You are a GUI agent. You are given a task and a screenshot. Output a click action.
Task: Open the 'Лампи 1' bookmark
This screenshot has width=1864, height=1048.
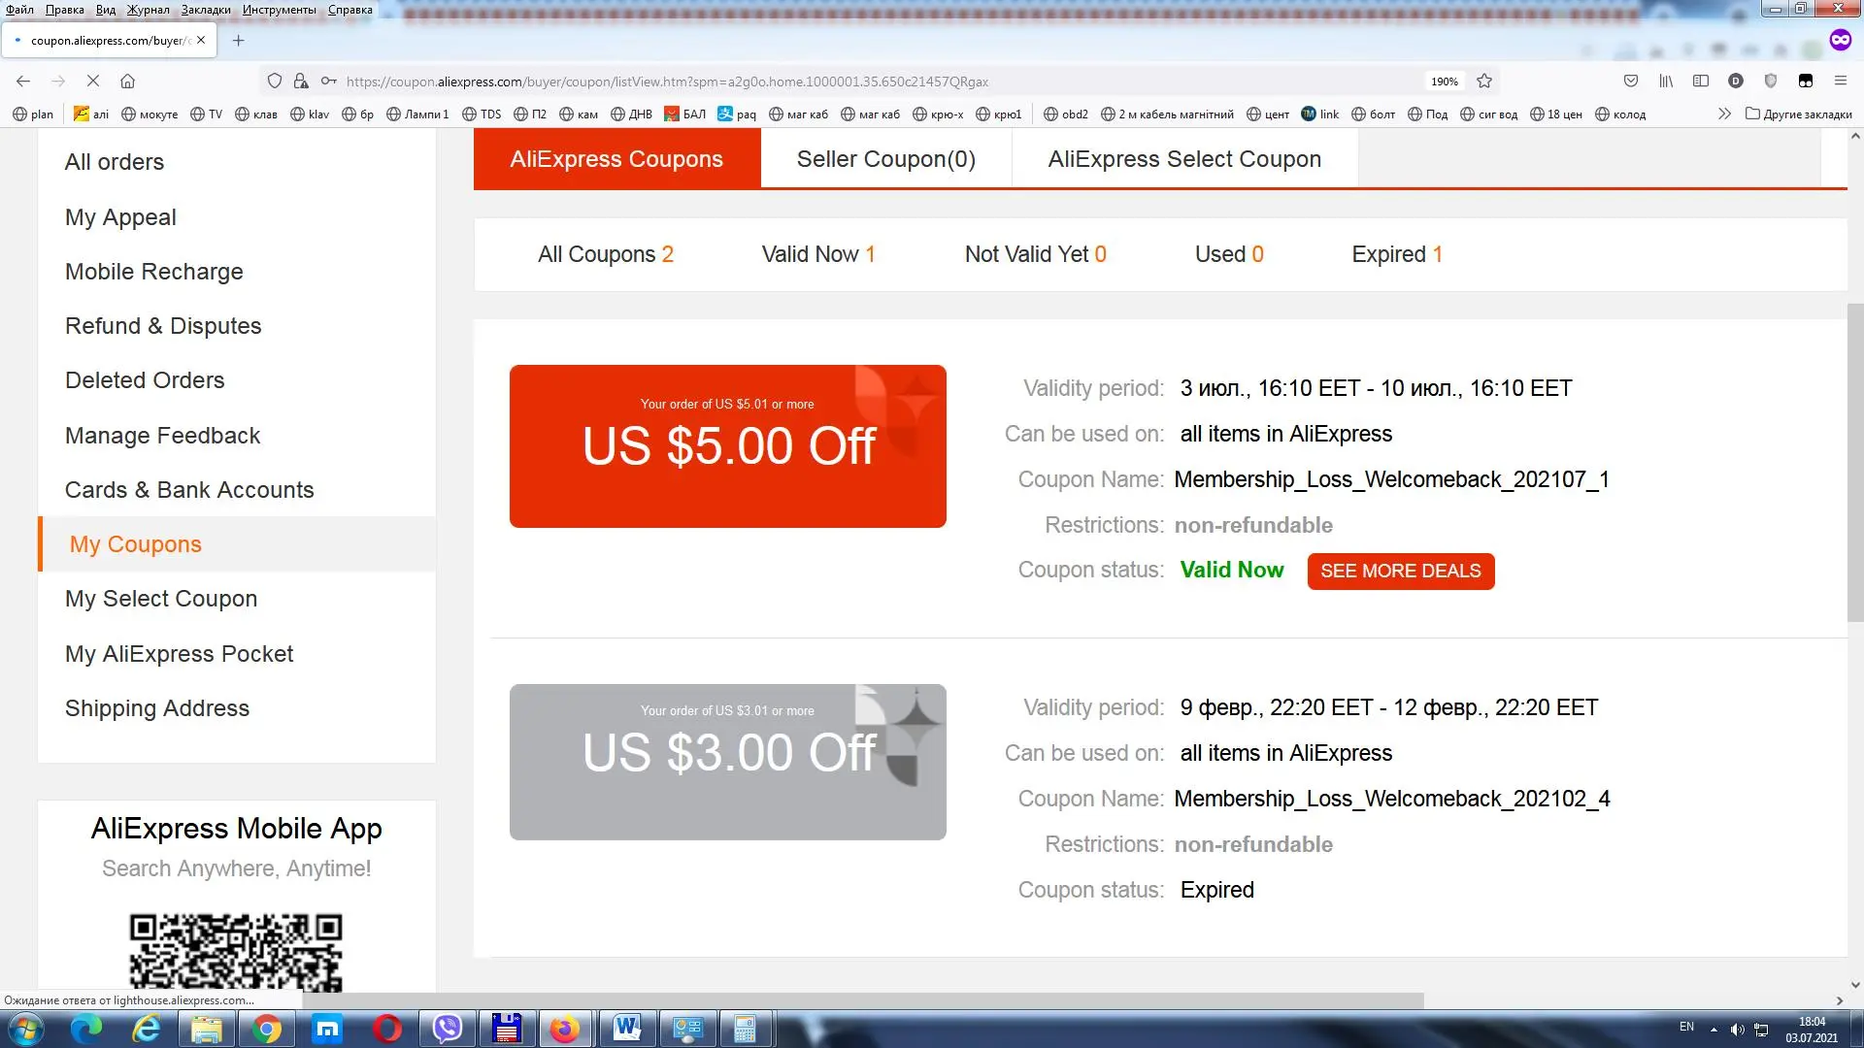417,115
